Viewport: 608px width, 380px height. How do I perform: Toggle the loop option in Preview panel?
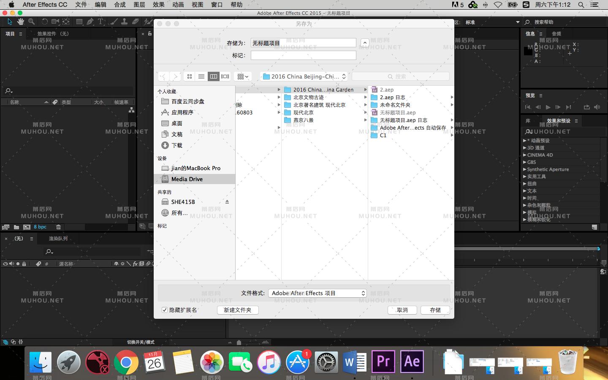[x=586, y=107]
